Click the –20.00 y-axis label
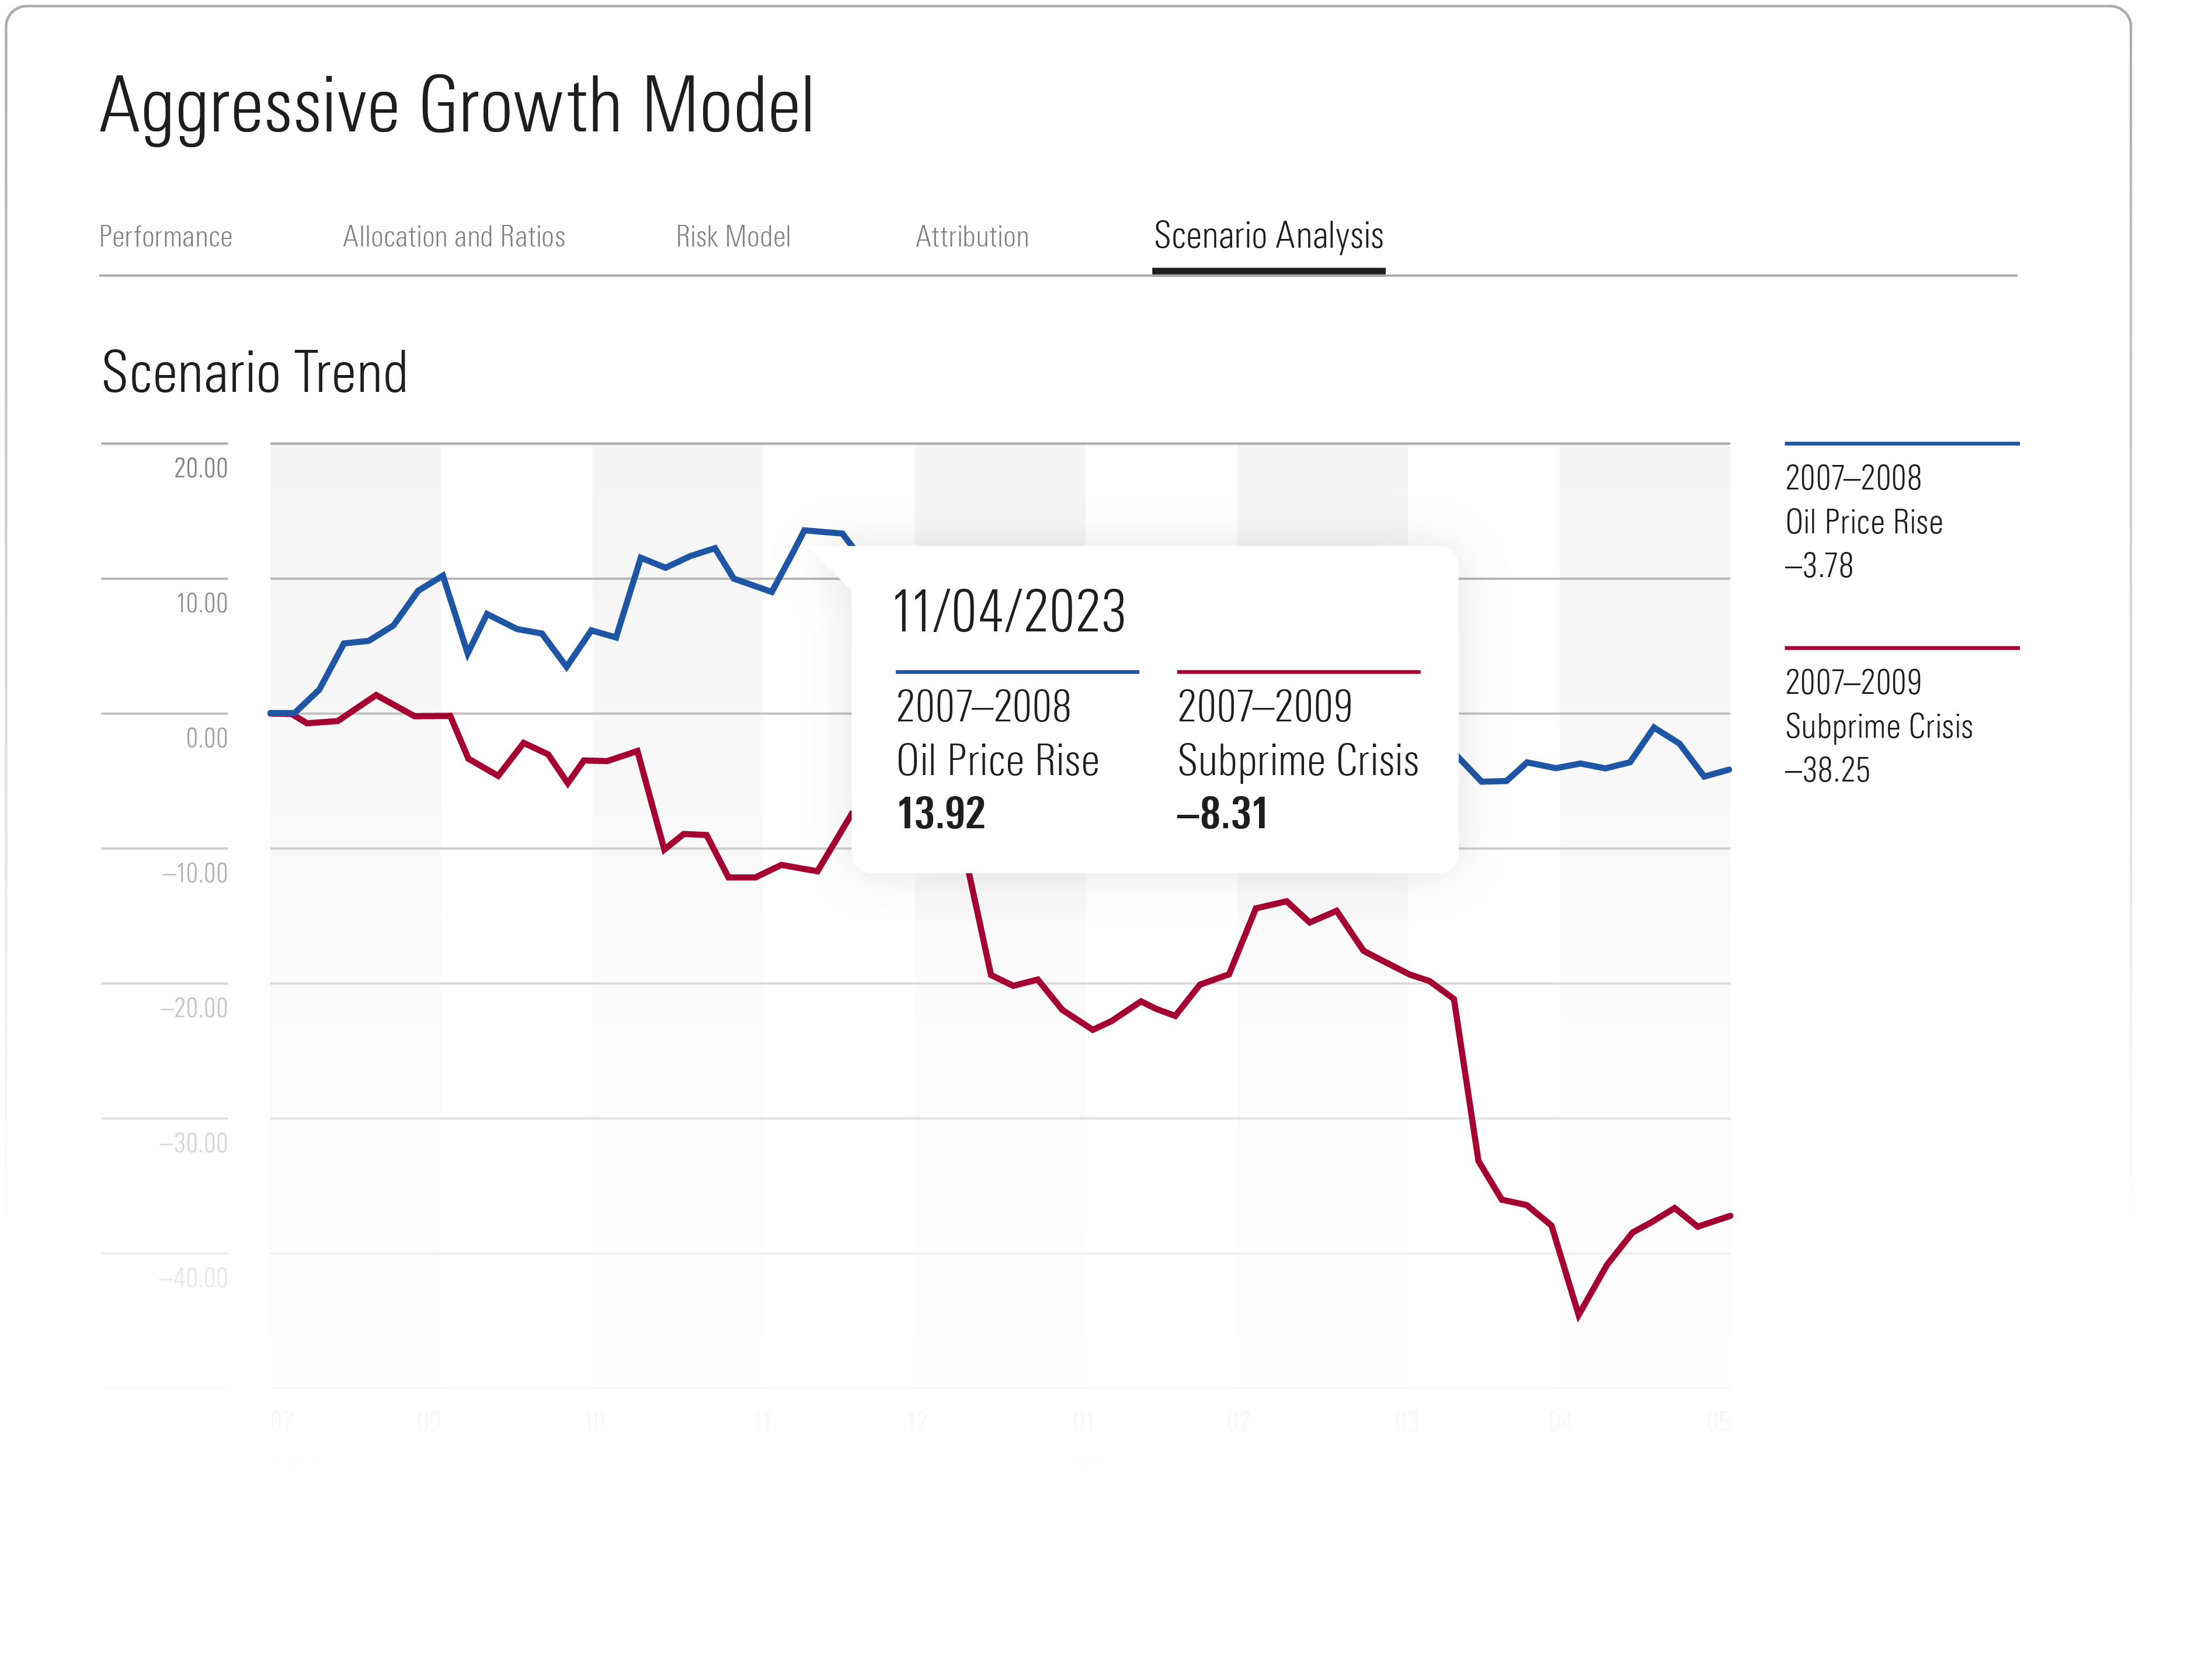 coord(194,1008)
